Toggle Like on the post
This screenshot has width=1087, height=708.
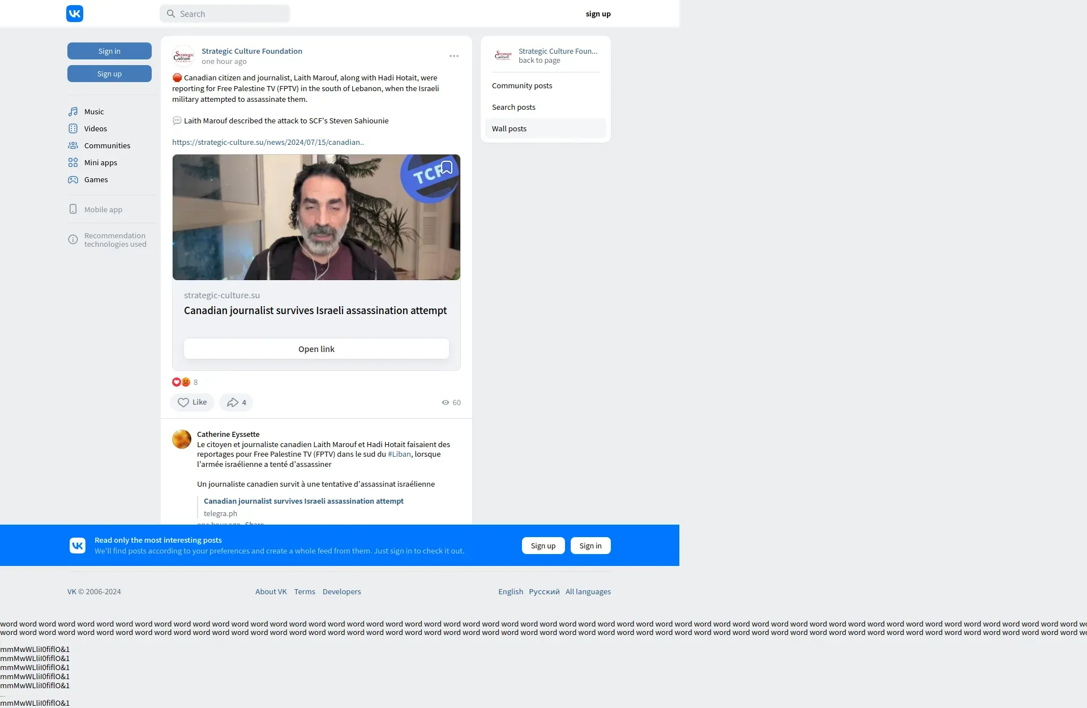coord(192,402)
